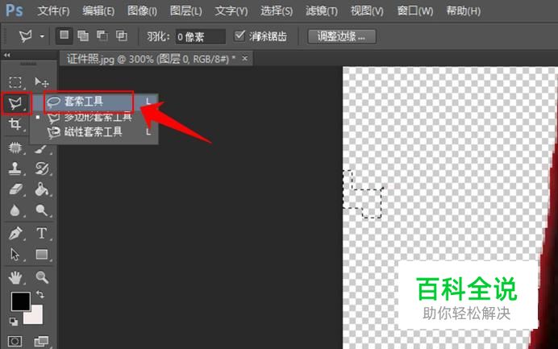Select the Rectangular Marquee tool
This screenshot has height=349, width=558.
tap(15, 82)
